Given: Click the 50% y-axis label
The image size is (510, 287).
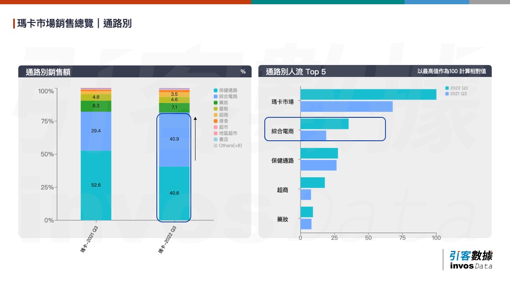Looking at the screenshot, I should pos(47,154).
